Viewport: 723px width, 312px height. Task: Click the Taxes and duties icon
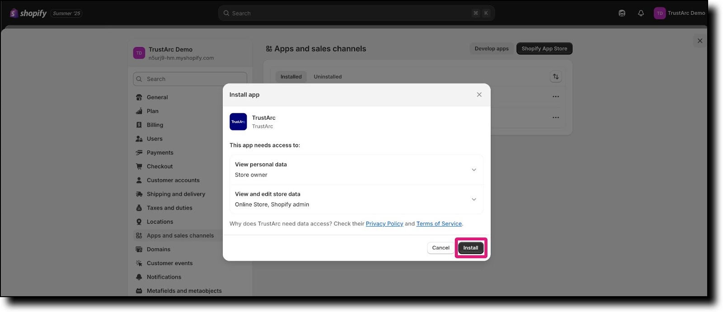tap(139, 208)
